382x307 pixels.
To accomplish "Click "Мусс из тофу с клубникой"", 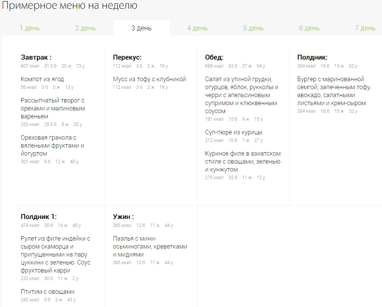I will [149, 79].
